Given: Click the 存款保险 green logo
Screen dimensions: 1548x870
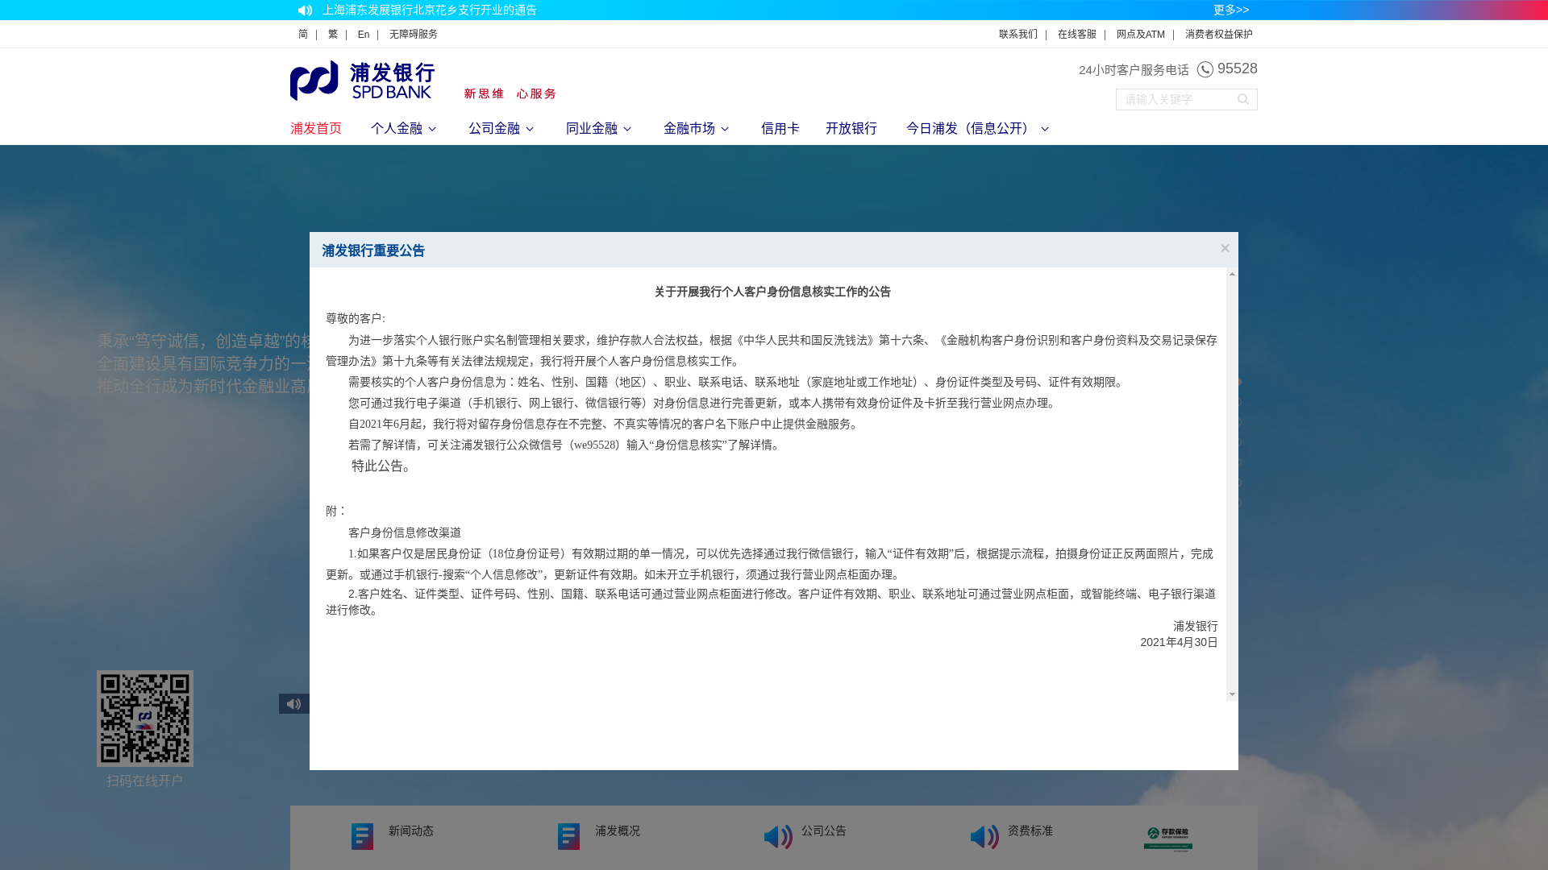Looking at the screenshot, I should (1168, 839).
